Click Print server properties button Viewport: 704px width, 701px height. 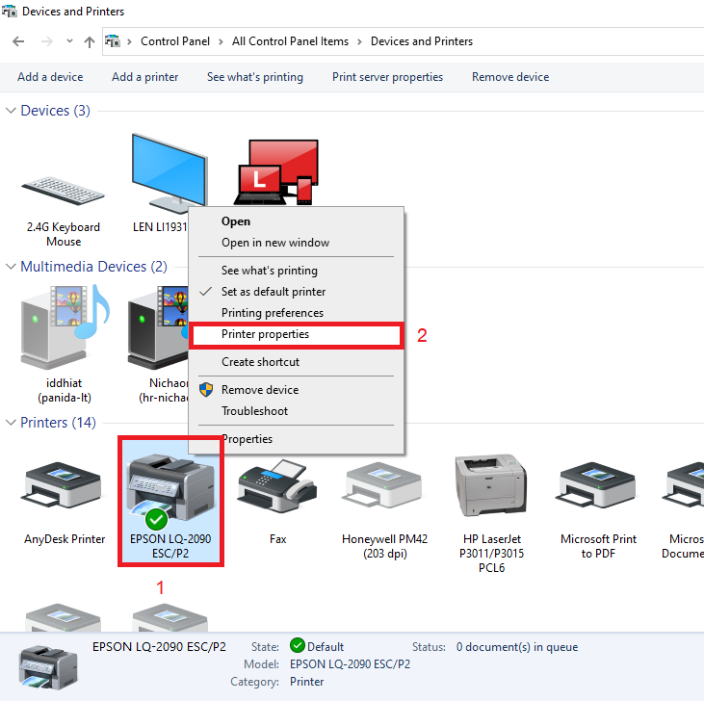coord(387,77)
